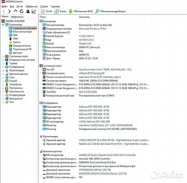Screen dimensions: 187x183
Task: Select the Датчики tree item
Action: (16, 53)
